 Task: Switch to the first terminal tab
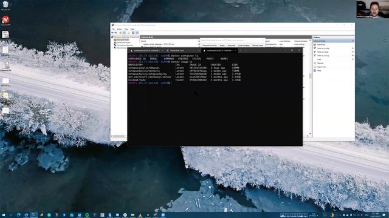point(146,51)
